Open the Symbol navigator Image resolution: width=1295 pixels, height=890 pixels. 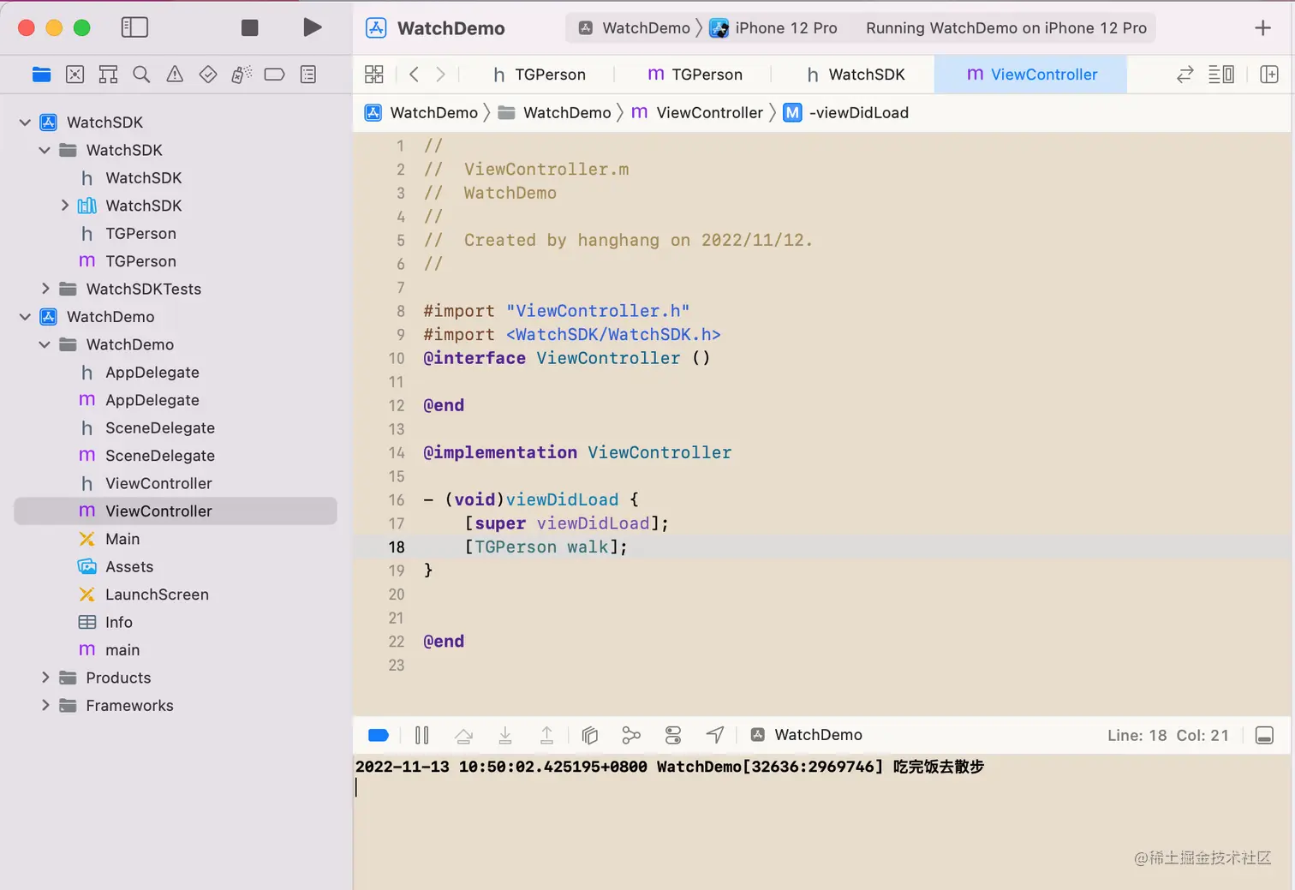108,75
